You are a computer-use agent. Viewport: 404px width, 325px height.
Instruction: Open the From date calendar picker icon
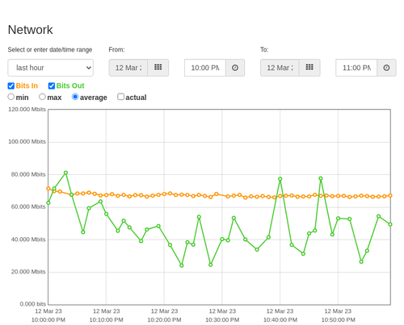(158, 68)
